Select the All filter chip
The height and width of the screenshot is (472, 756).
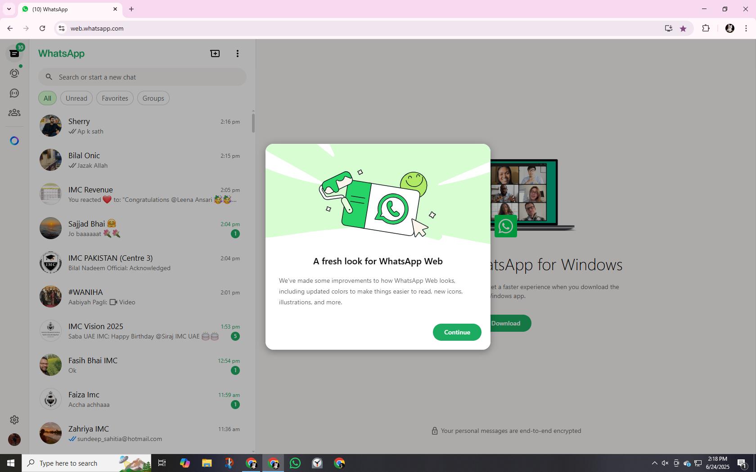coord(47,98)
